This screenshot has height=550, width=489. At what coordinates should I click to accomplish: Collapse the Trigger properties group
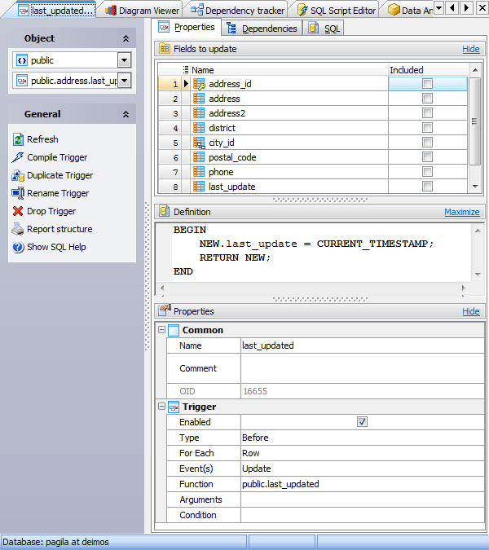pos(161,407)
